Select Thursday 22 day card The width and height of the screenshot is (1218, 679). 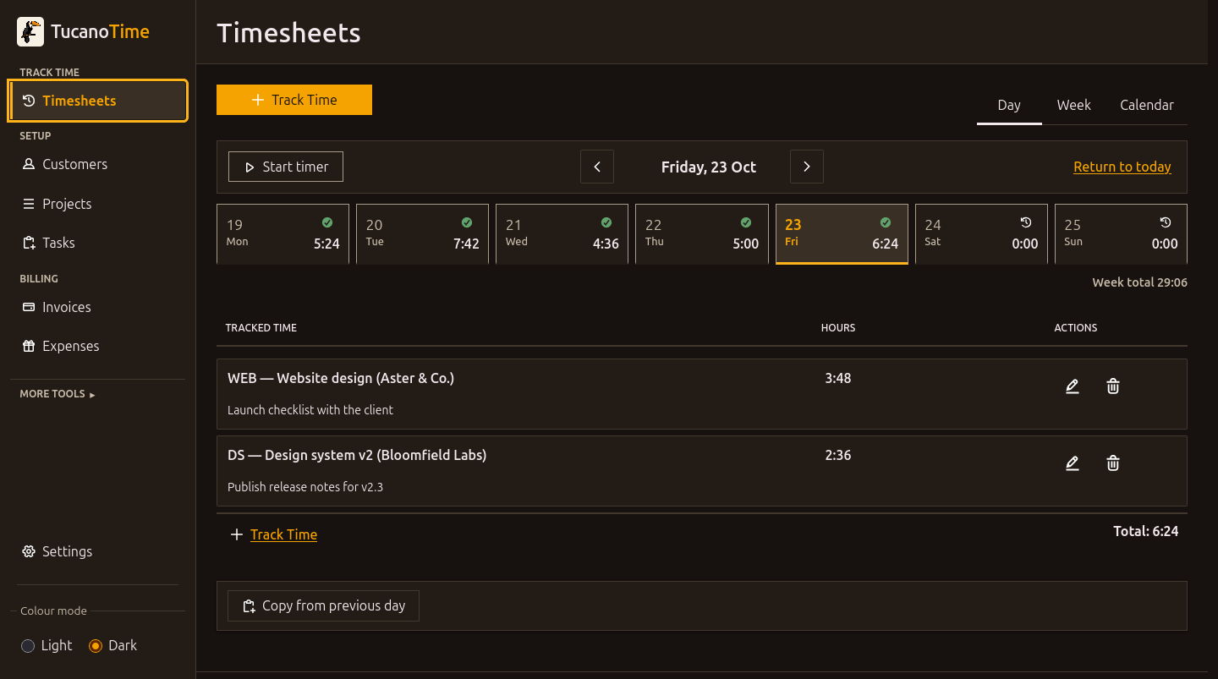point(702,234)
